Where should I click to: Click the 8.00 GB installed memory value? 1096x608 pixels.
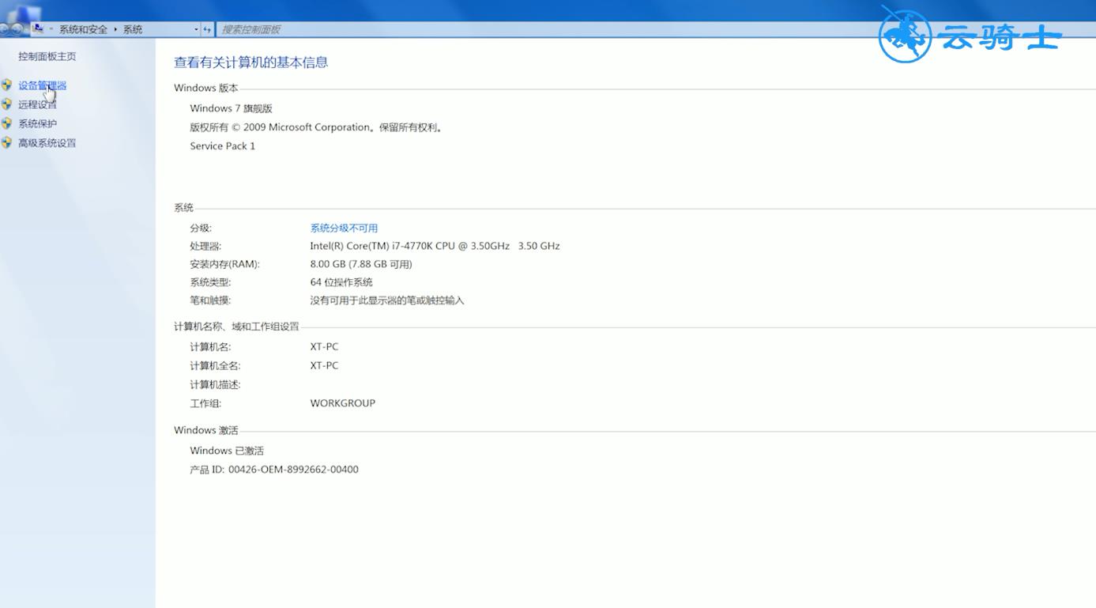click(361, 264)
